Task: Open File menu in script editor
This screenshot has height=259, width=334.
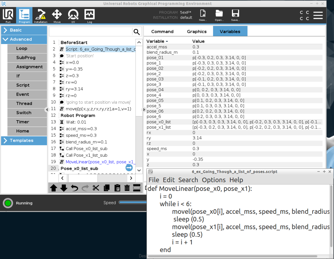Action: 154,180
